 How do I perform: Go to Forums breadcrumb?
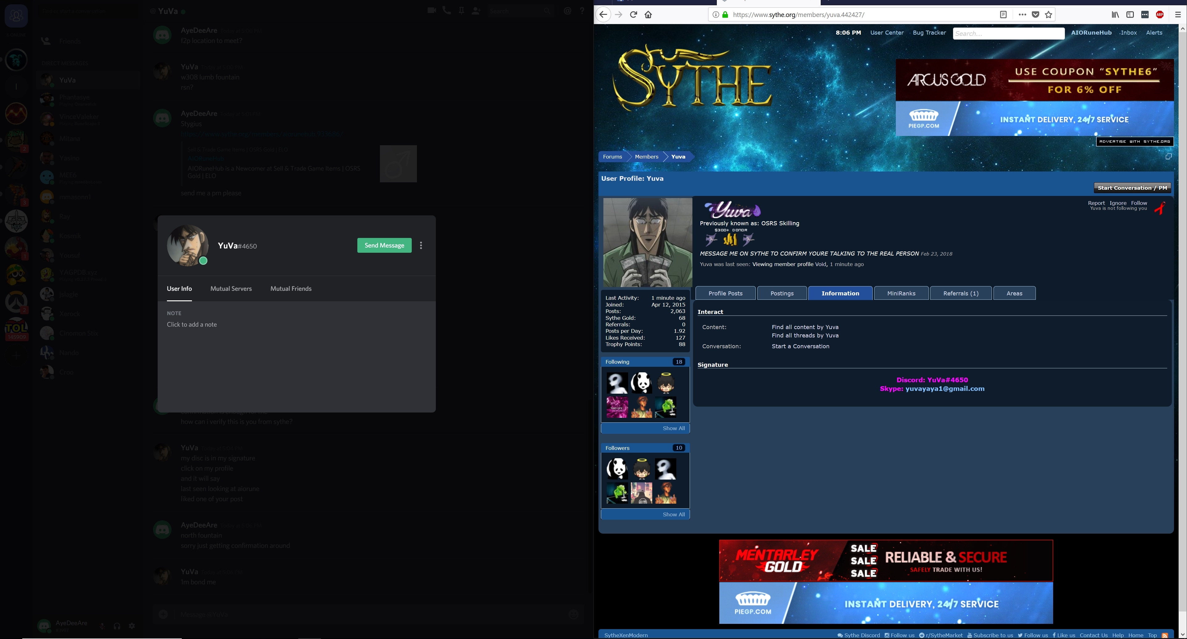pos(612,157)
